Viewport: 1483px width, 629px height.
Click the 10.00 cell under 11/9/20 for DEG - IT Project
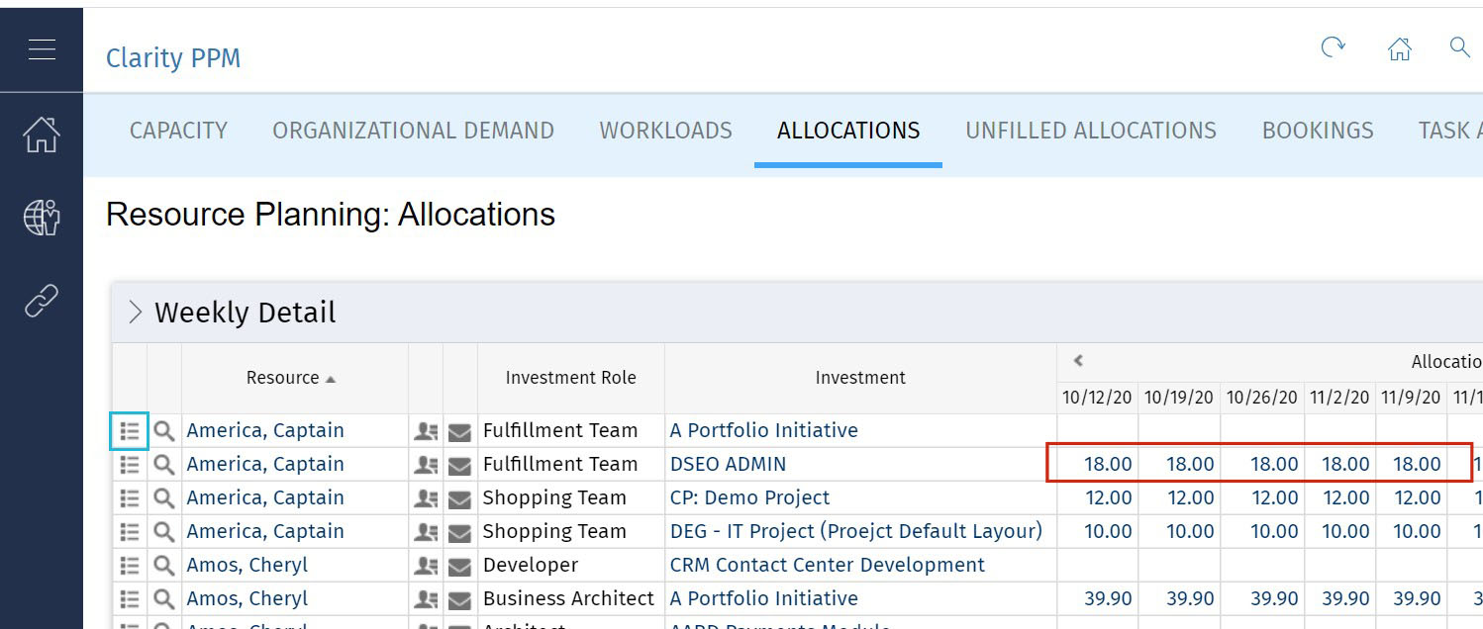point(1417,531)
